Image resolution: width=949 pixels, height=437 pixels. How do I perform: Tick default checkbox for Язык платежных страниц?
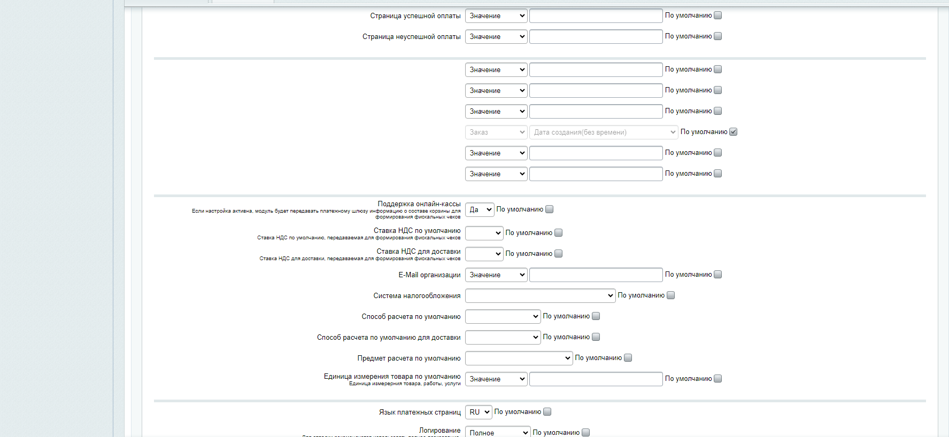[547, 412]
